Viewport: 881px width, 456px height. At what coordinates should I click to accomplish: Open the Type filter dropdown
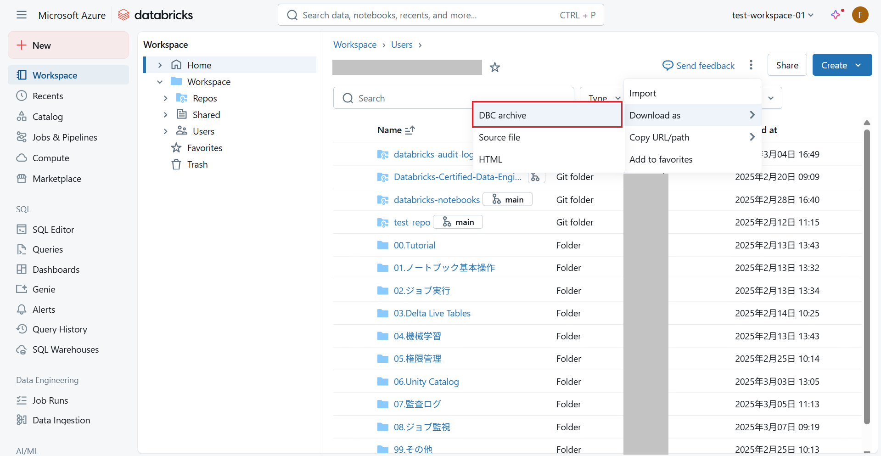pyautogui.click(x=602, y=98)
